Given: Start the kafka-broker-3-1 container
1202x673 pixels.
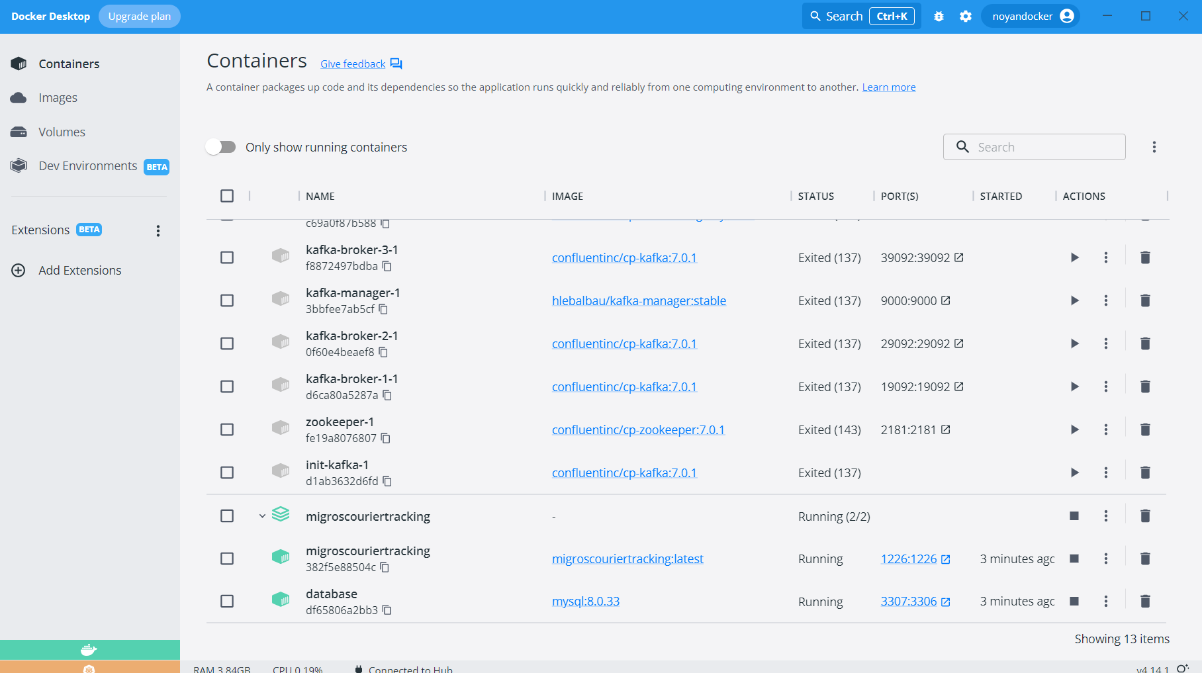Looking at the screenshot, I should (x=1074, y=257).
